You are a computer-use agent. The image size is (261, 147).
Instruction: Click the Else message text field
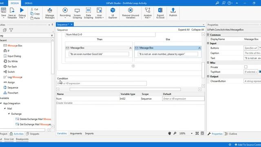168,54
